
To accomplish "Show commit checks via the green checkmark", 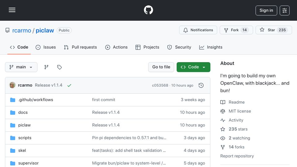I will [69, 85].
